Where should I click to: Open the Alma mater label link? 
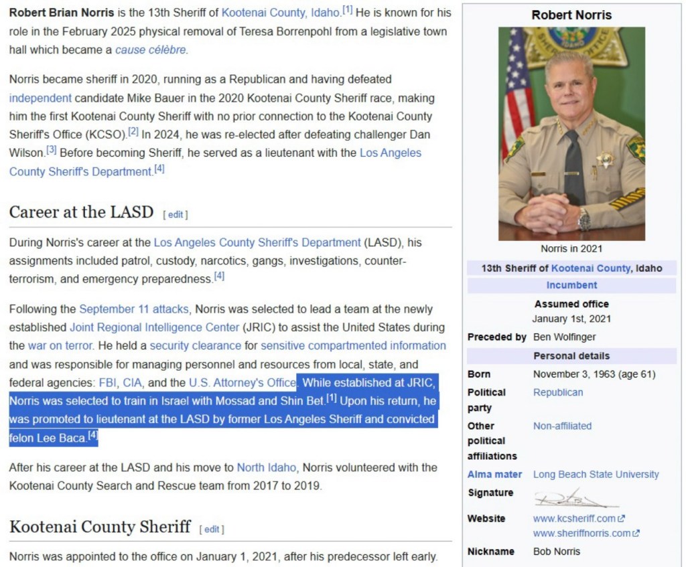coord(494,475)
